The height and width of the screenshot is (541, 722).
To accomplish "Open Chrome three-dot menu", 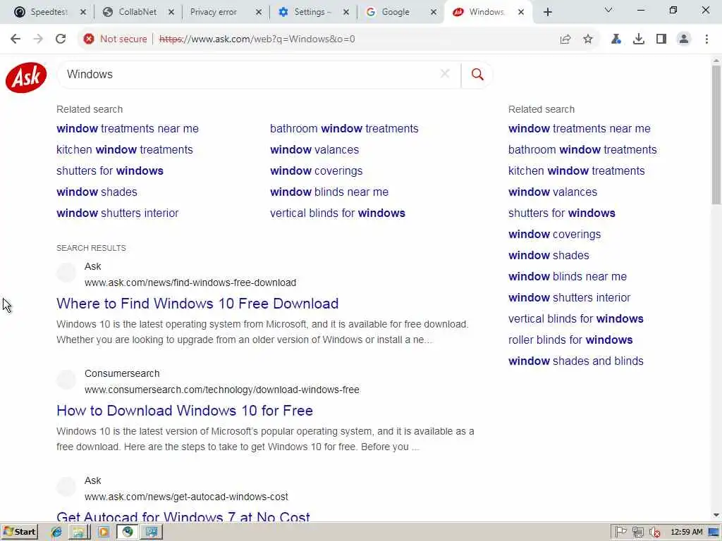I will point(706,39).
